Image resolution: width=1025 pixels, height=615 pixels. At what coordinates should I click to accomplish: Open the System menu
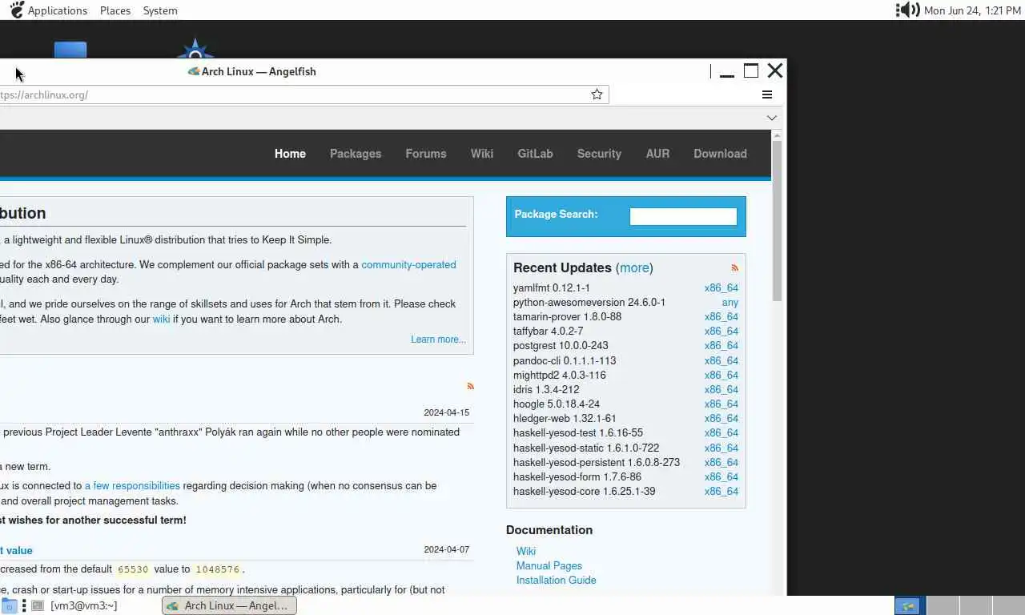point(160,10)
